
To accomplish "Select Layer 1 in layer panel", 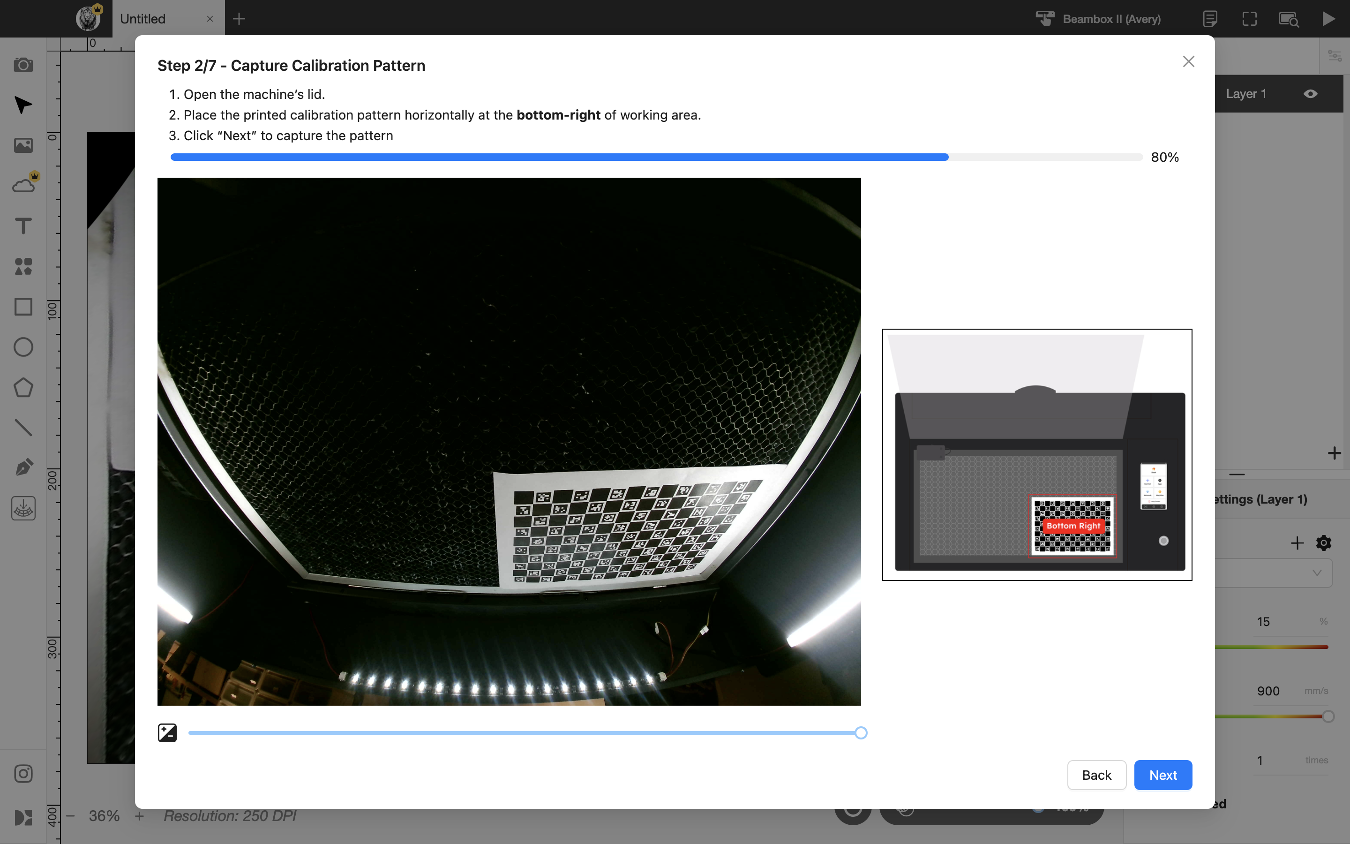I will pyautogui.click(x=1279, y=94).
